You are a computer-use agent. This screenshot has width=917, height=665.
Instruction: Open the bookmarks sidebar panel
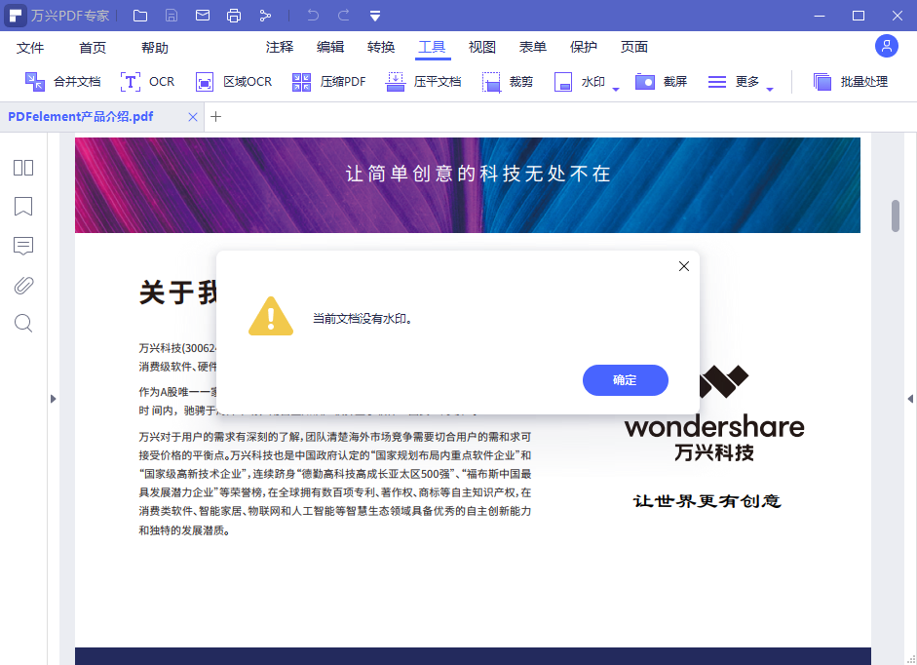[22, 207]
